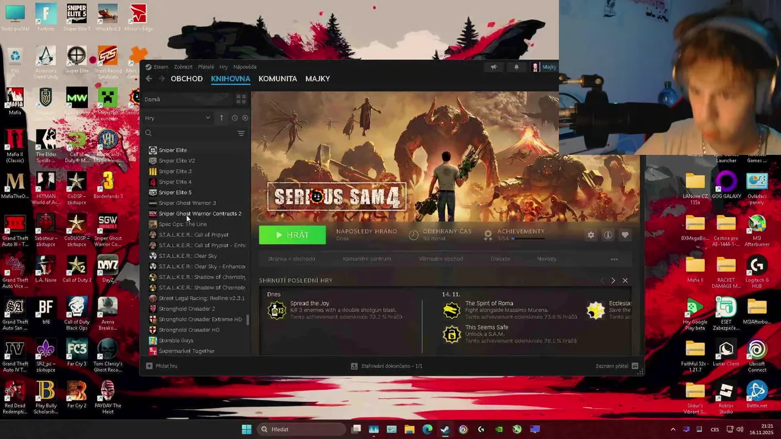Show game info circle icon

(x=608, y=235)
